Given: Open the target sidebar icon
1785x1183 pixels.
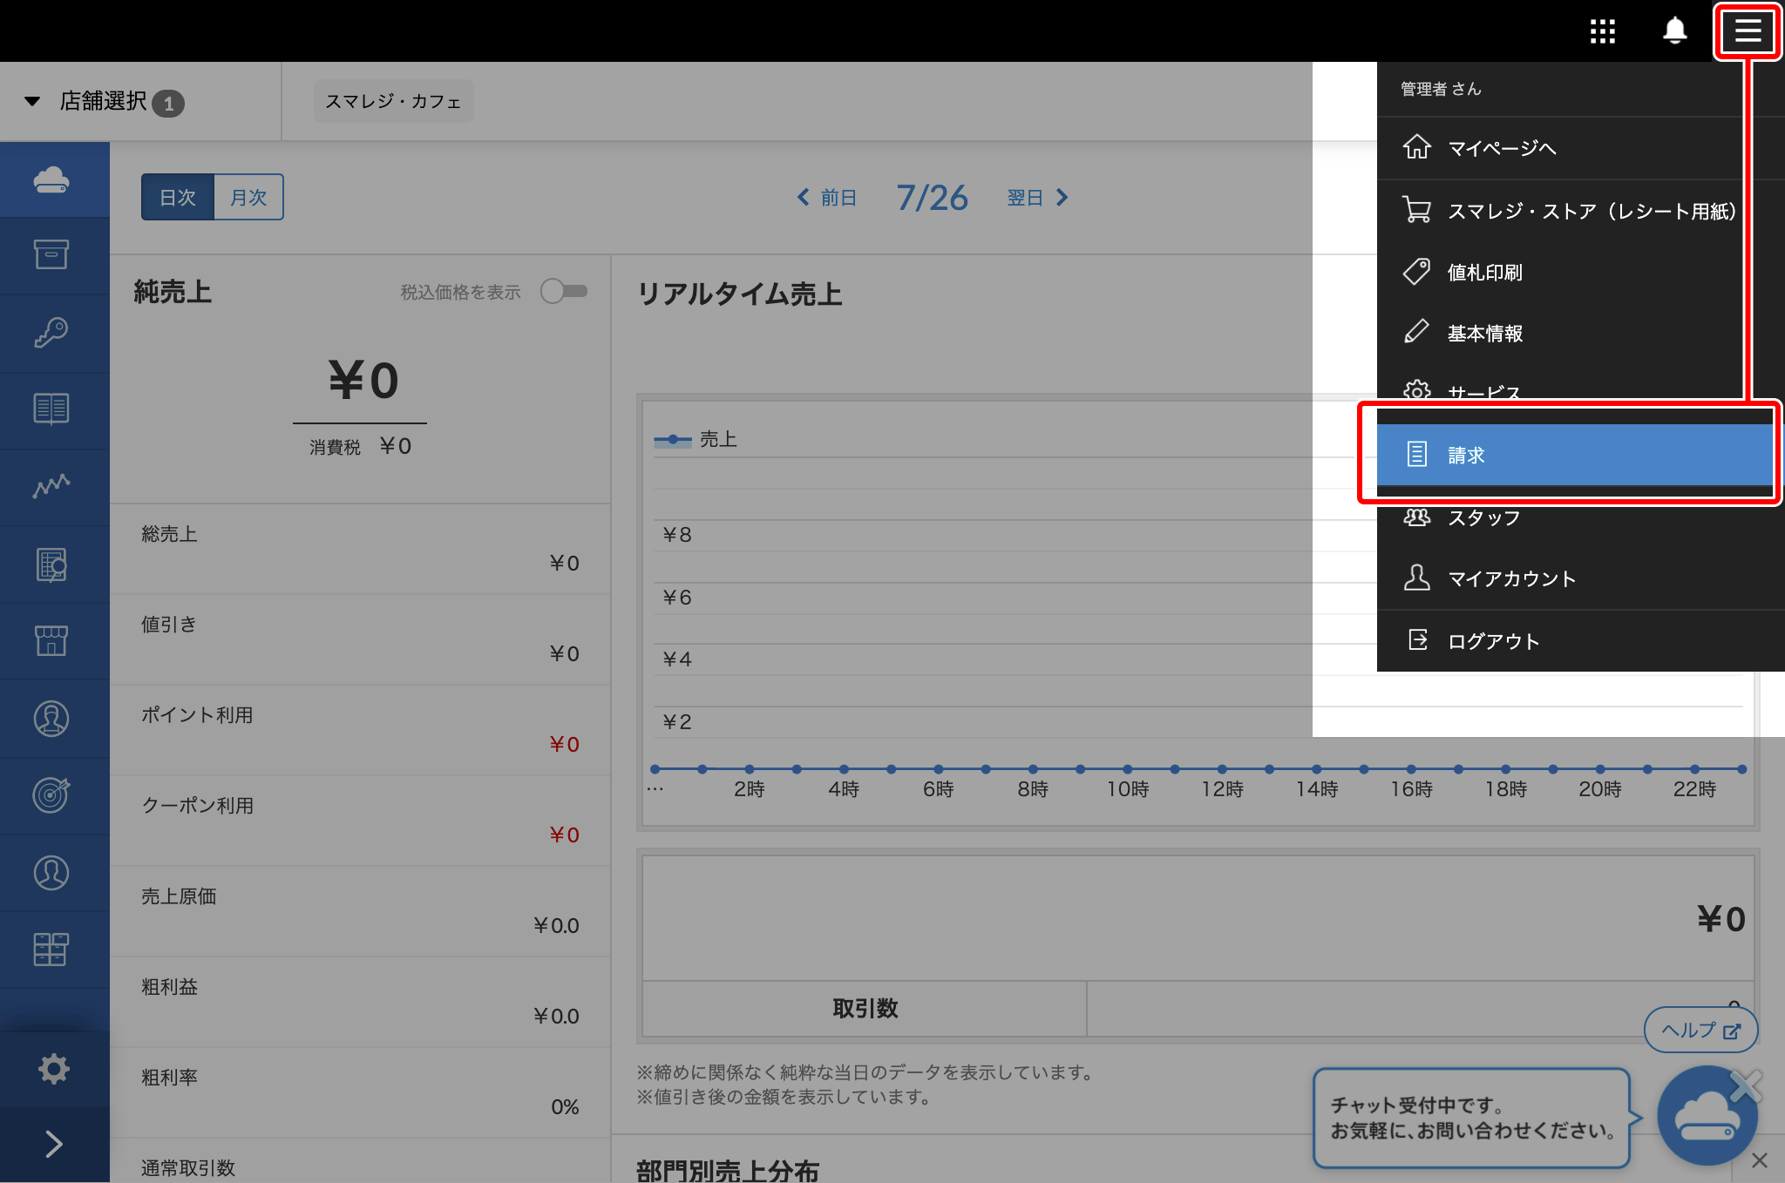Looking at the screenshot, I should [x=51, y=794].
